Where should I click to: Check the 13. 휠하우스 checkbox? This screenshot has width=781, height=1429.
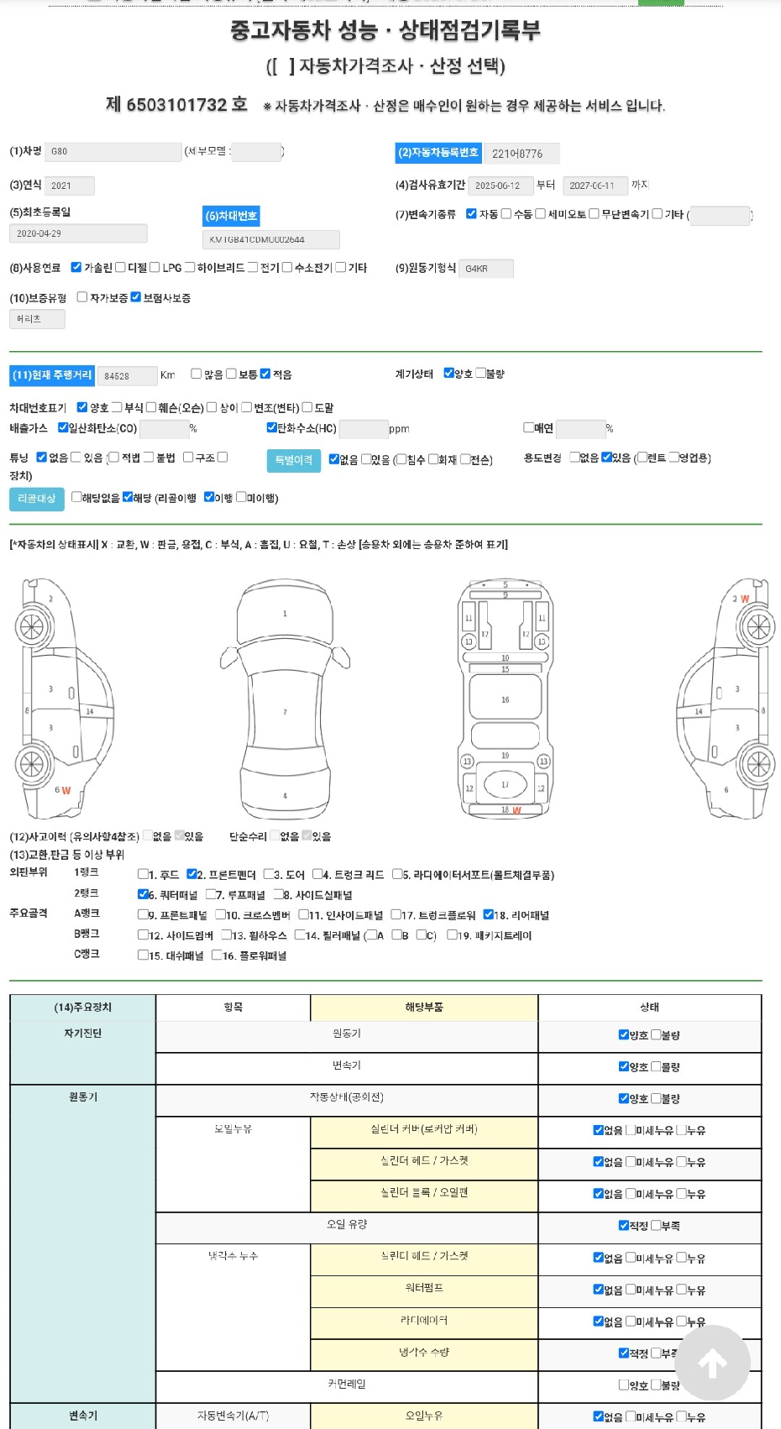tap(226, 935)
